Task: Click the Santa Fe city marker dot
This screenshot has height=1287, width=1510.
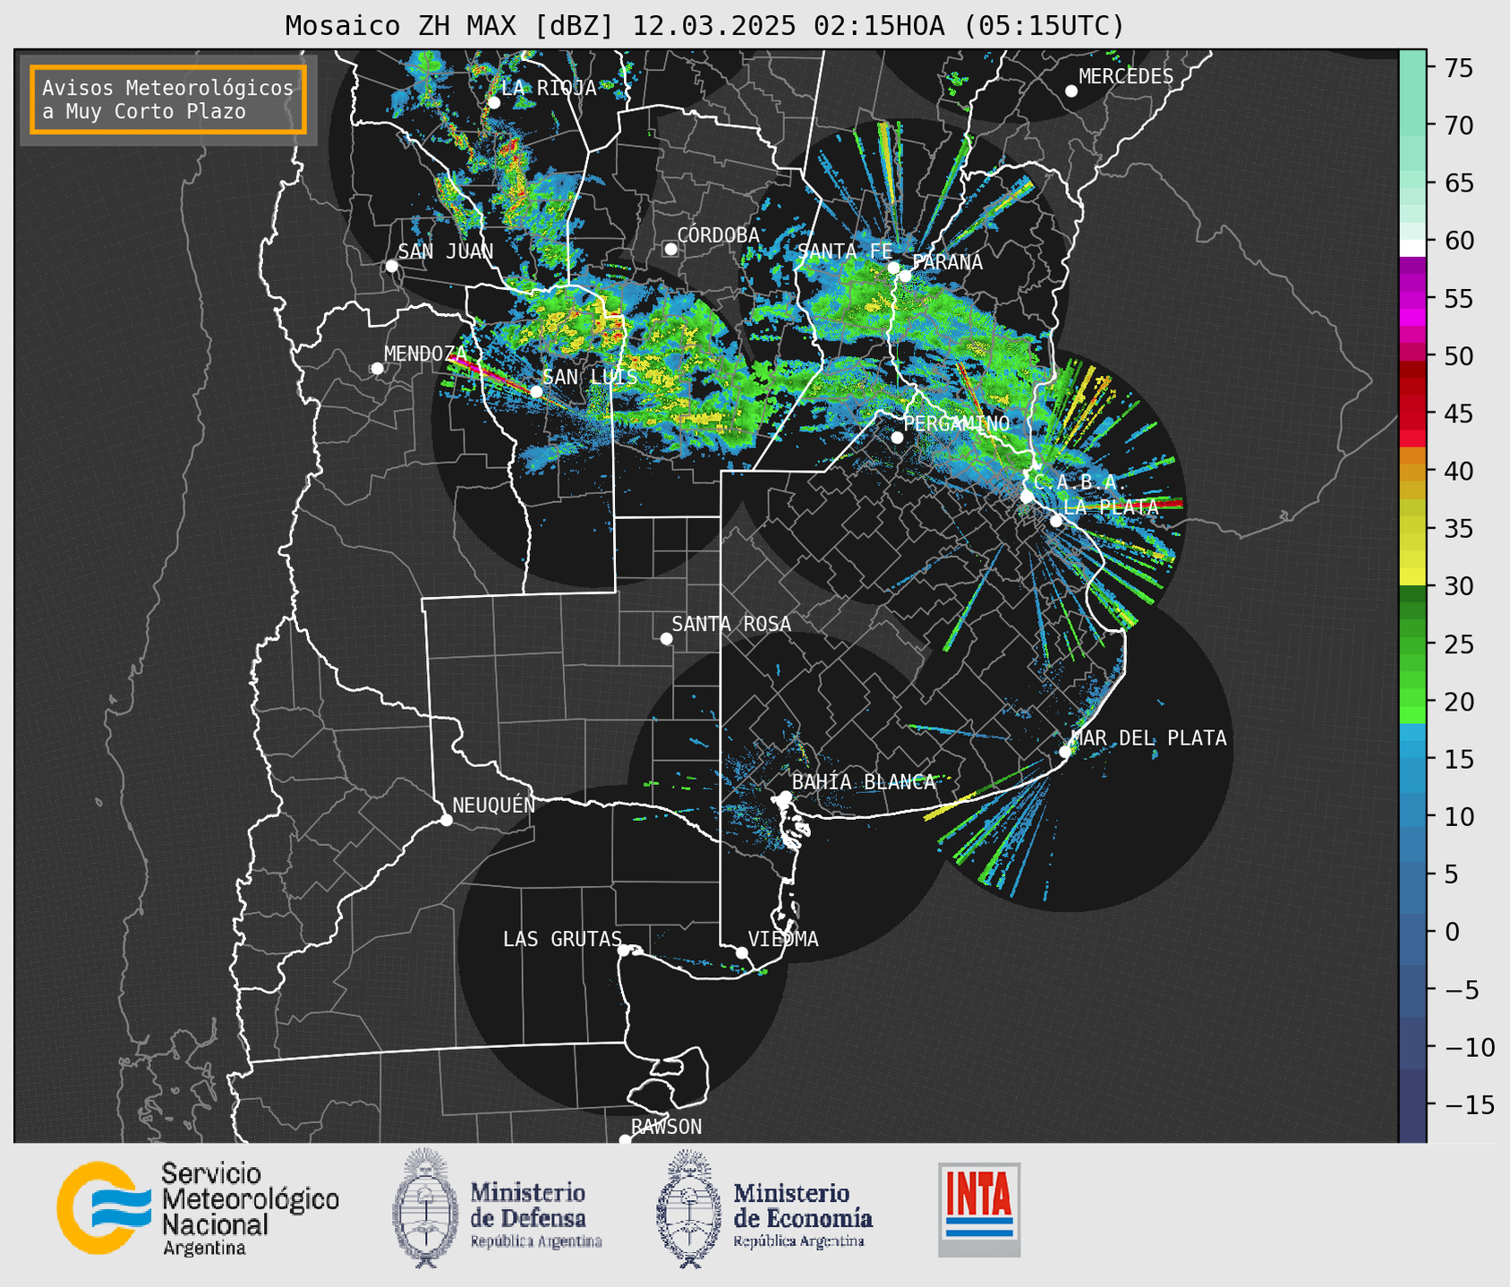Action: click(893, 268)
